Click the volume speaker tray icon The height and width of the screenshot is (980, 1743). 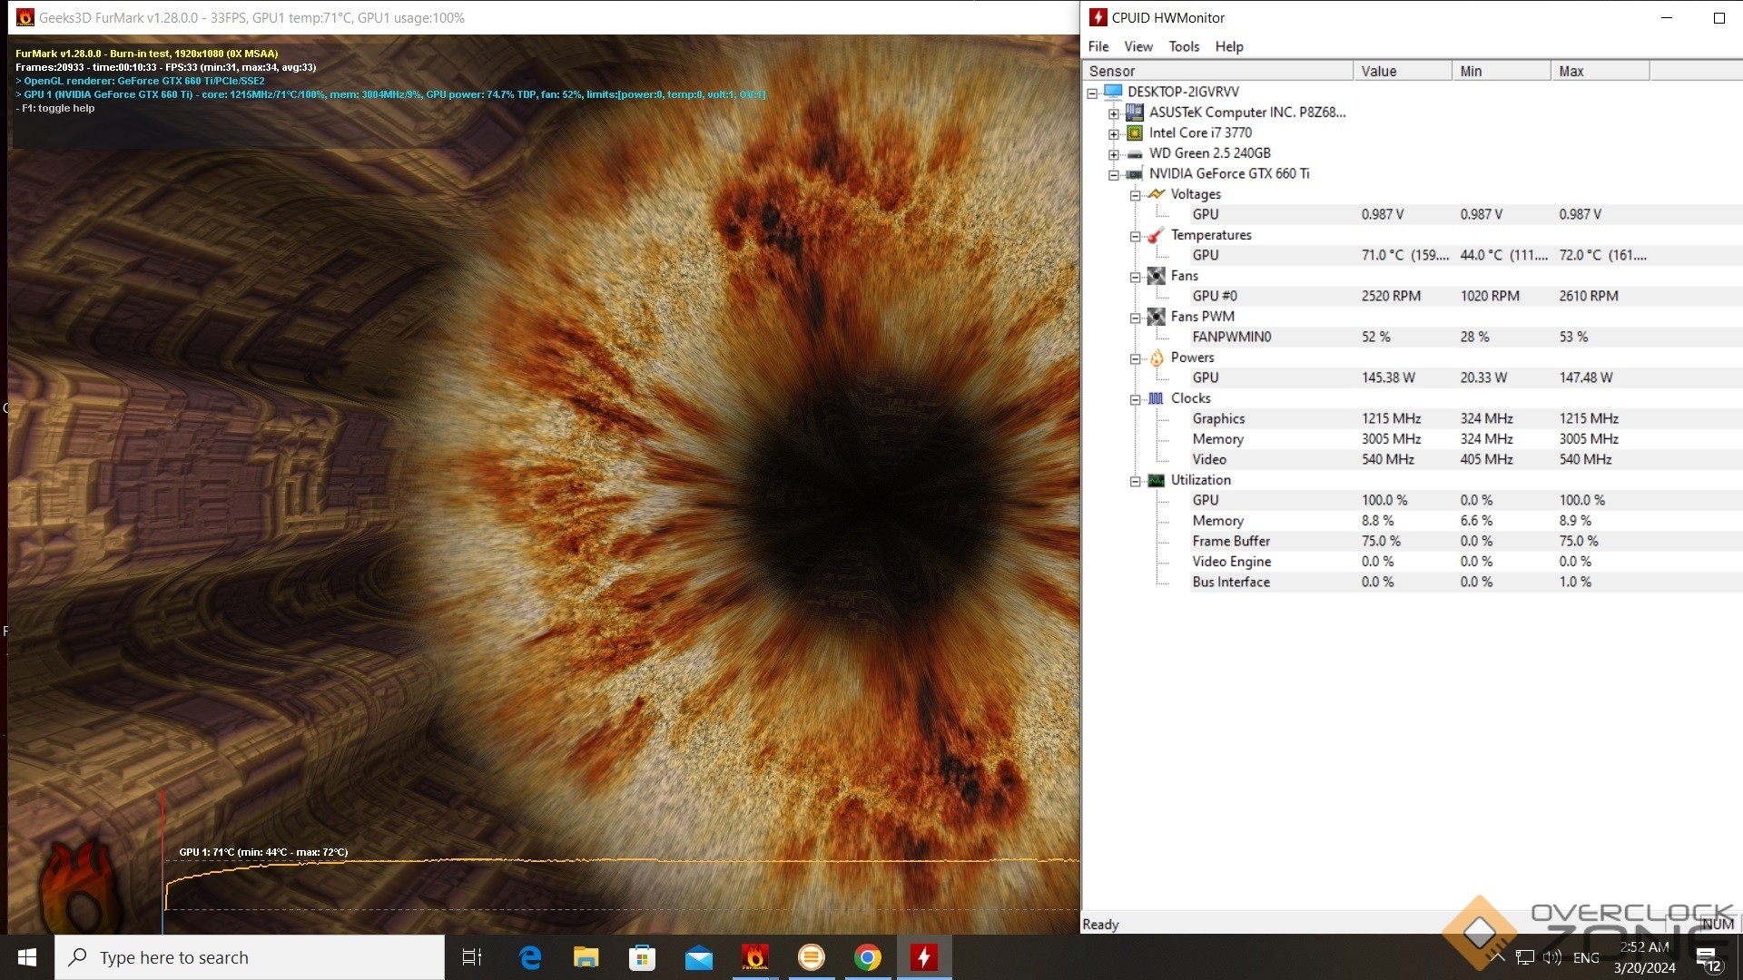pyautogui.click(x=1552, y=957)
